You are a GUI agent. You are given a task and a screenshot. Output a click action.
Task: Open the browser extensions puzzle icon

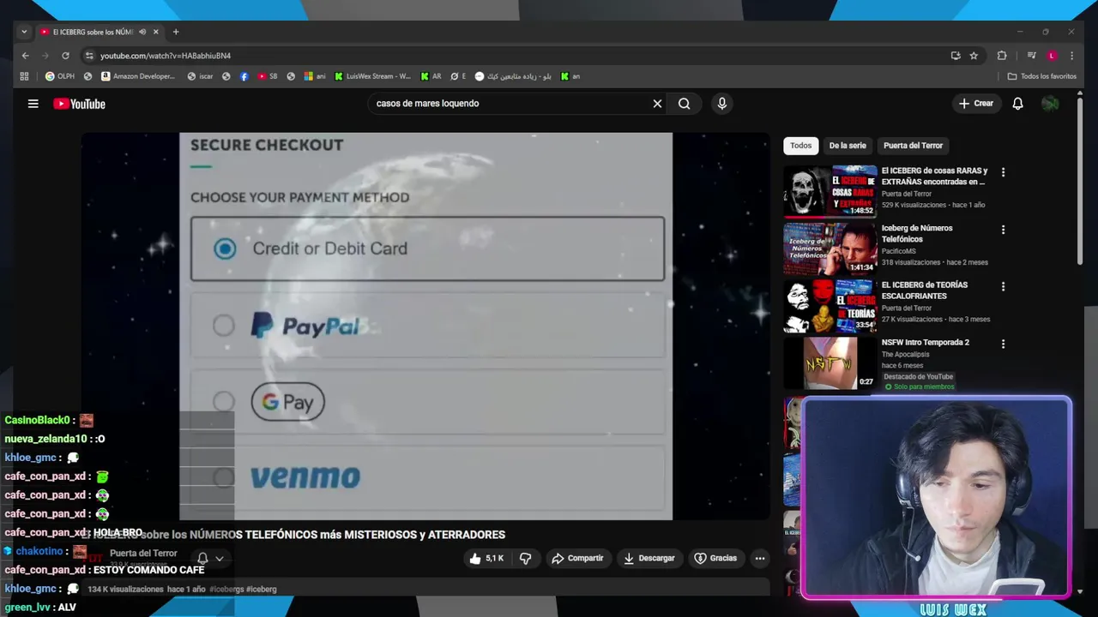(1001, 56)
